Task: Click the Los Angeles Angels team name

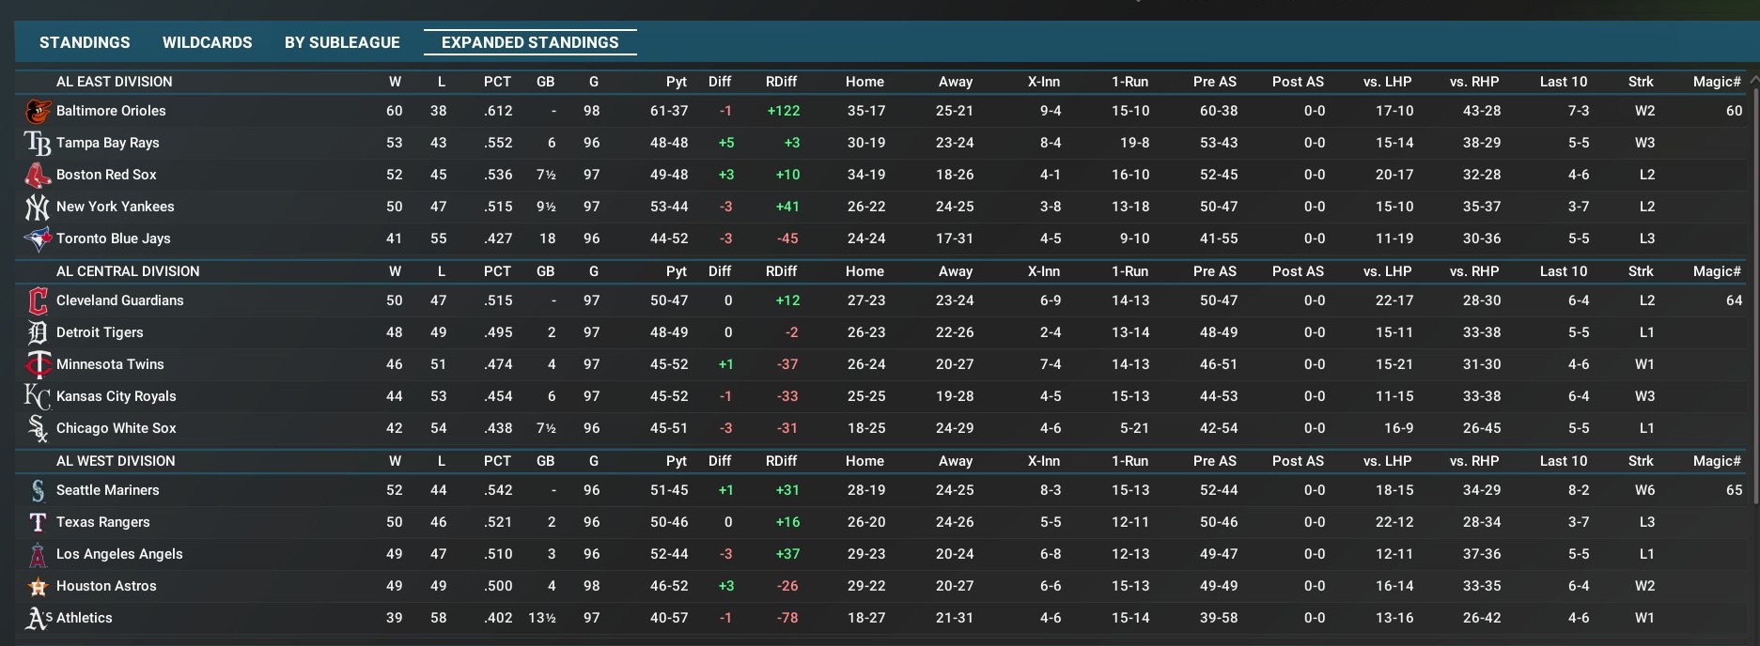Action: coord(119,554)
